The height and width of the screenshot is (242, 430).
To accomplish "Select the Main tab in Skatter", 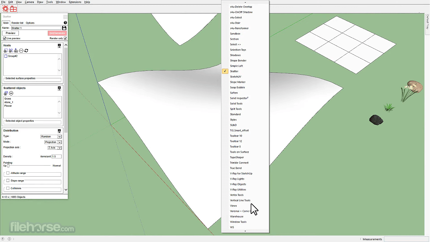I will point(6,23).
